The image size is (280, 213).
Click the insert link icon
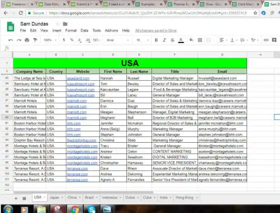(266, 40)
